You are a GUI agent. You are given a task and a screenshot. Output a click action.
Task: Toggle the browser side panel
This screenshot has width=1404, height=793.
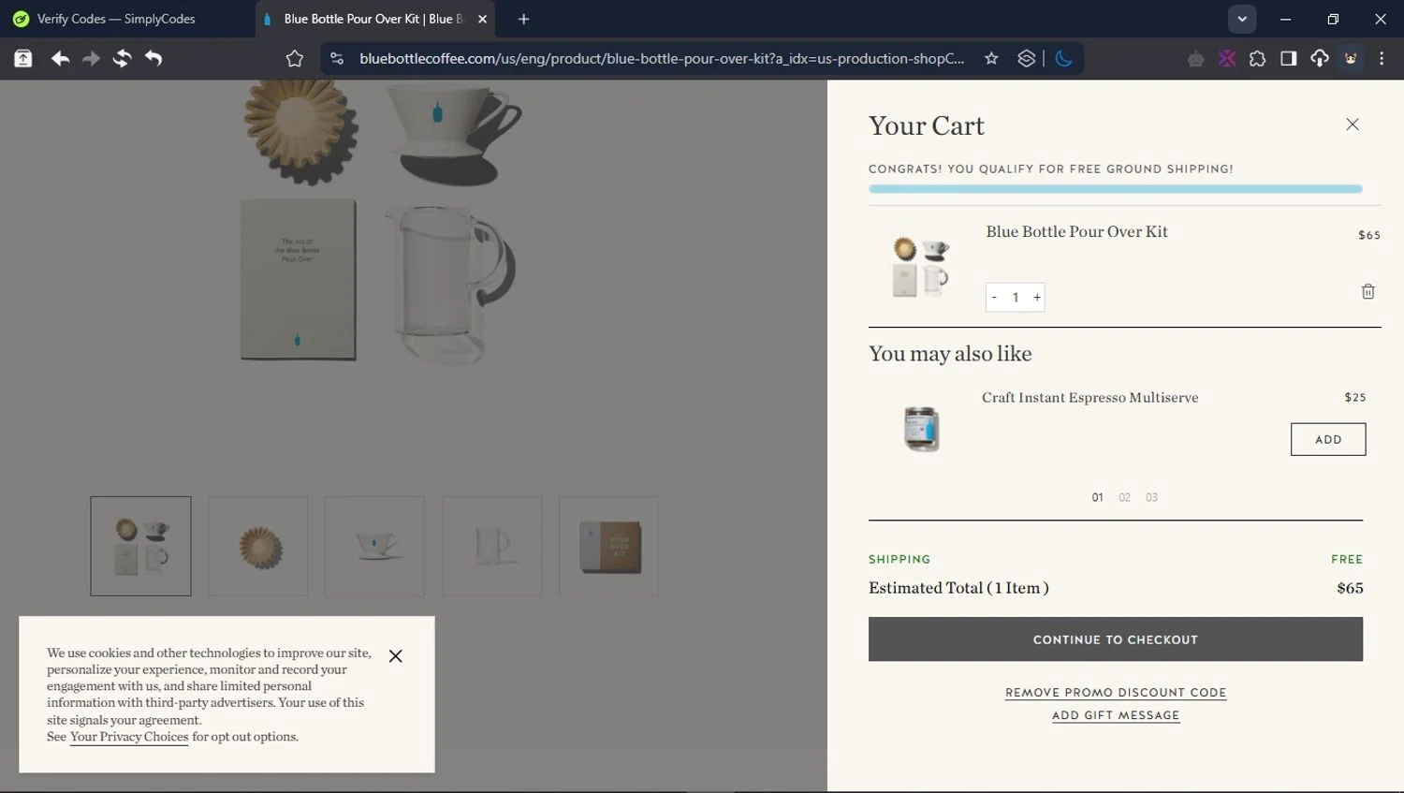(x=1288, y=58)
